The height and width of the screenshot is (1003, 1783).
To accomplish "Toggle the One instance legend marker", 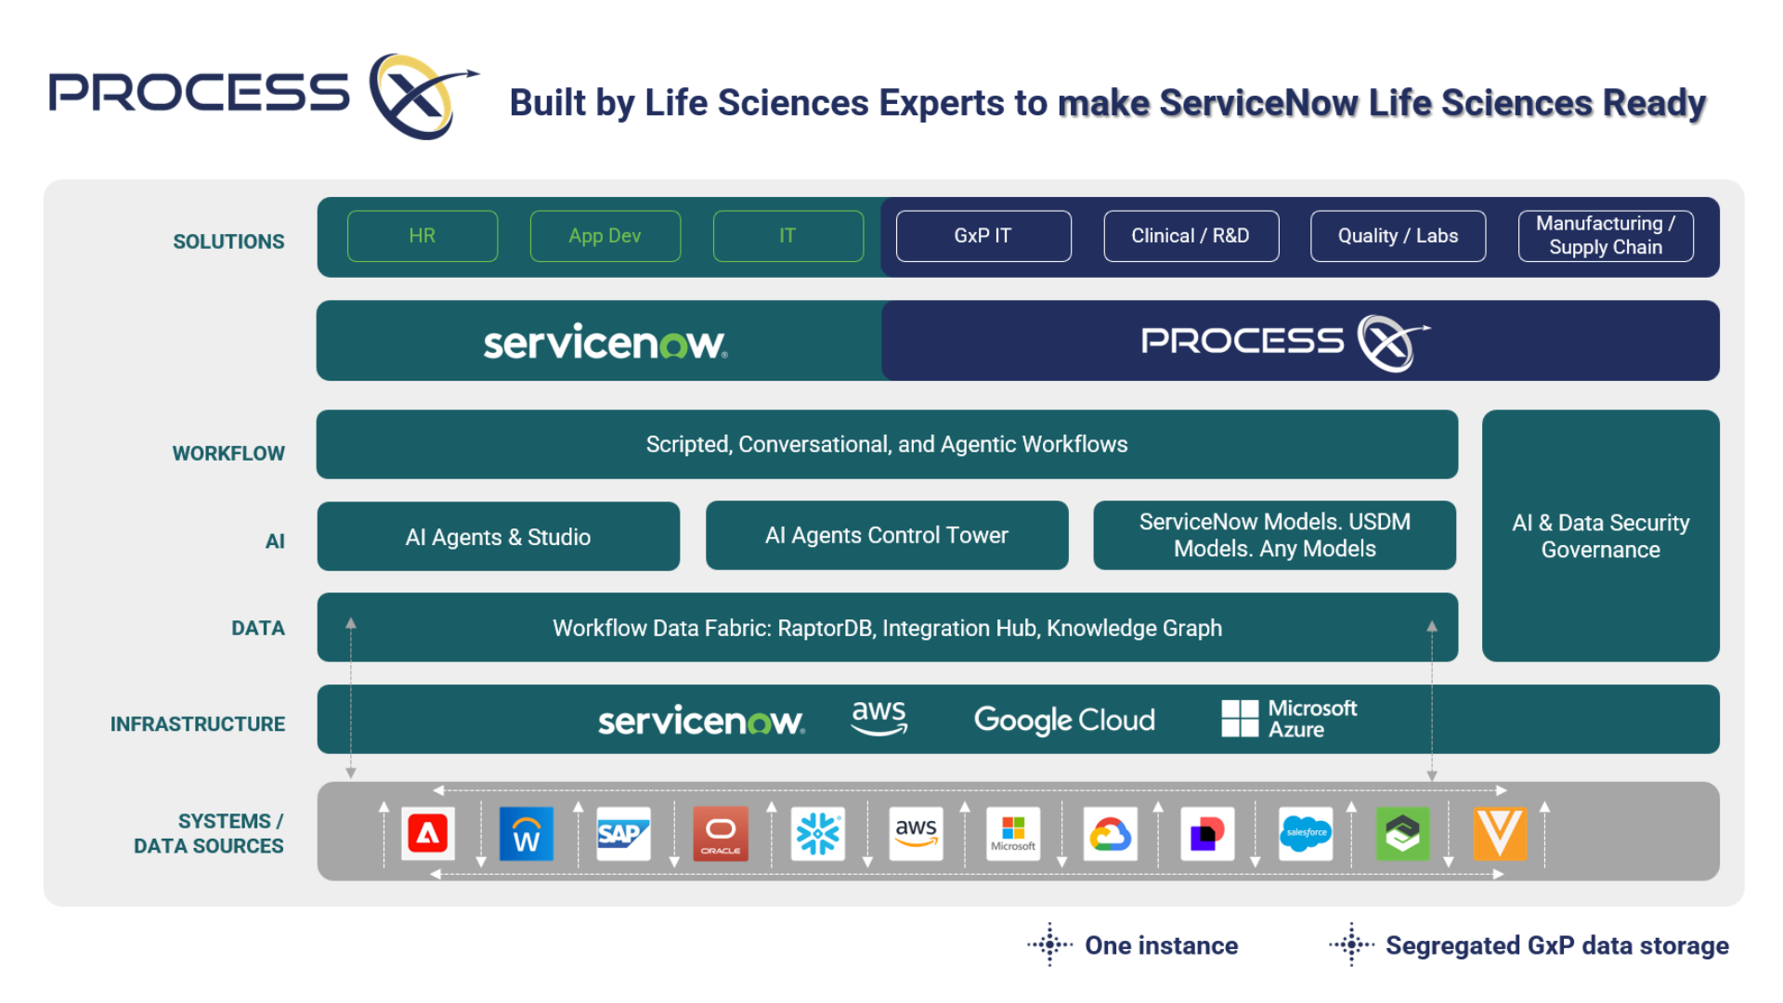I will pyautogui.click(x=1048, y=945).
